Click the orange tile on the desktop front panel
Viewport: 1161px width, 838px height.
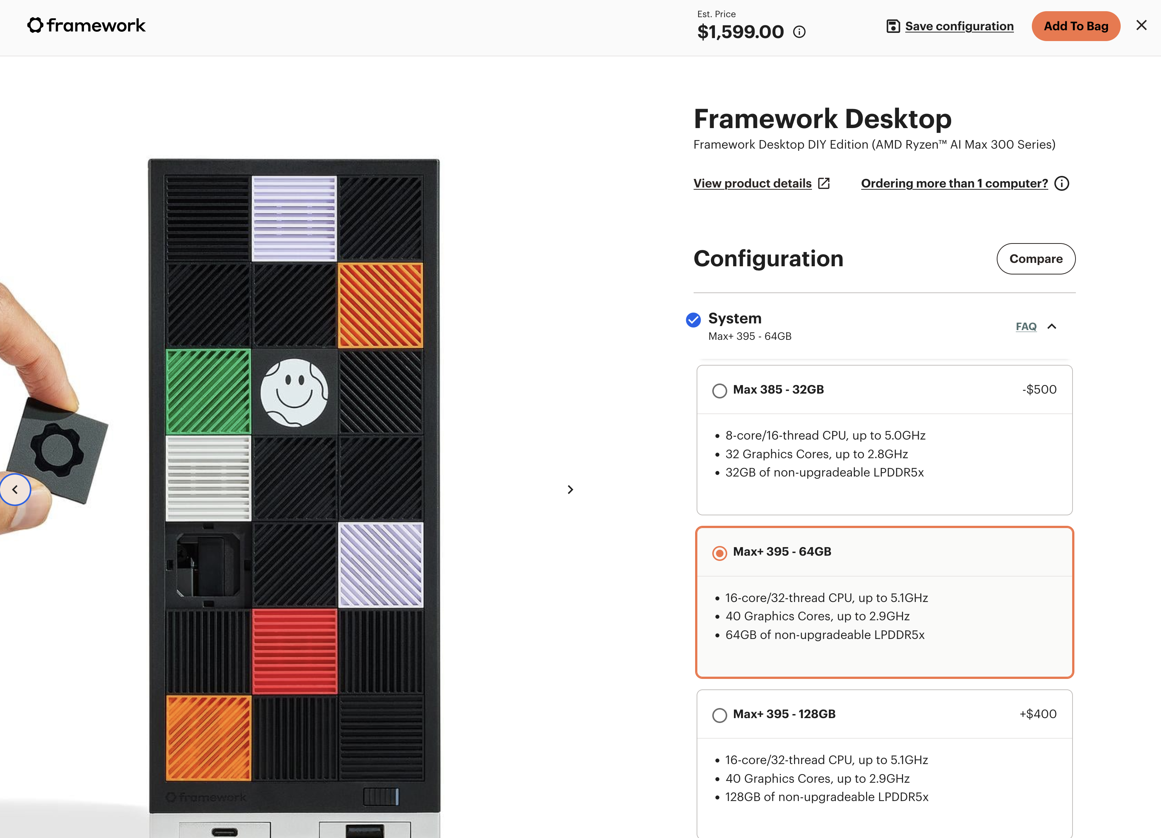point(380,305)
